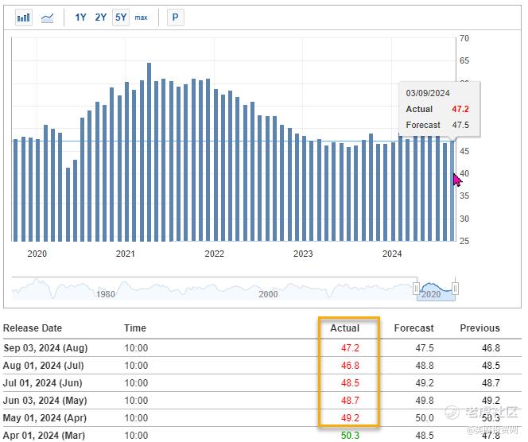Click the P button in chart toolbar
The image size is (528, 442).
pos(175,17)
